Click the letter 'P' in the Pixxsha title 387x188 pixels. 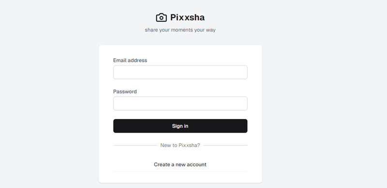(174, 17)
